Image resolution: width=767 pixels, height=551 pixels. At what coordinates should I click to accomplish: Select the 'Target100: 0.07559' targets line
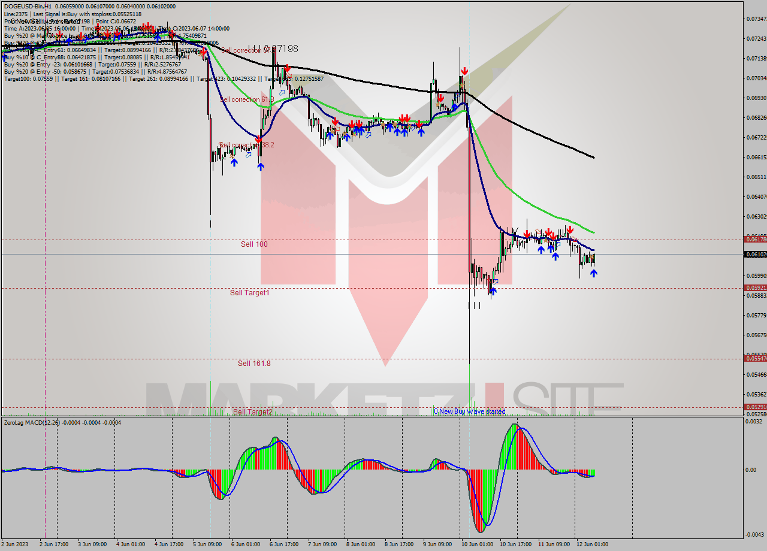pos(164,78)
